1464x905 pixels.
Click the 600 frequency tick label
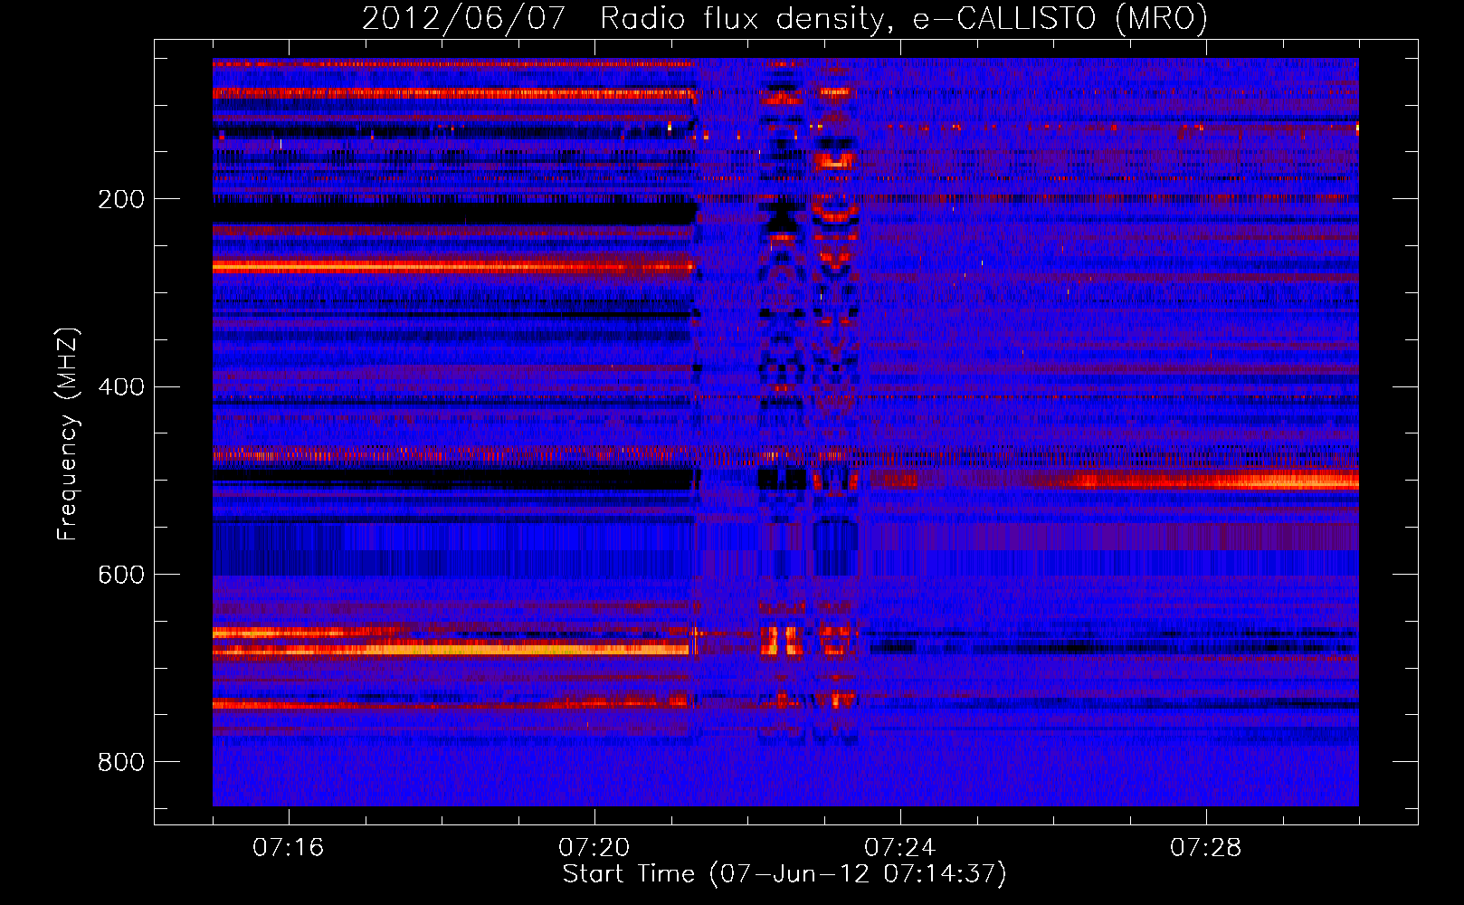(x=121, y=575)
